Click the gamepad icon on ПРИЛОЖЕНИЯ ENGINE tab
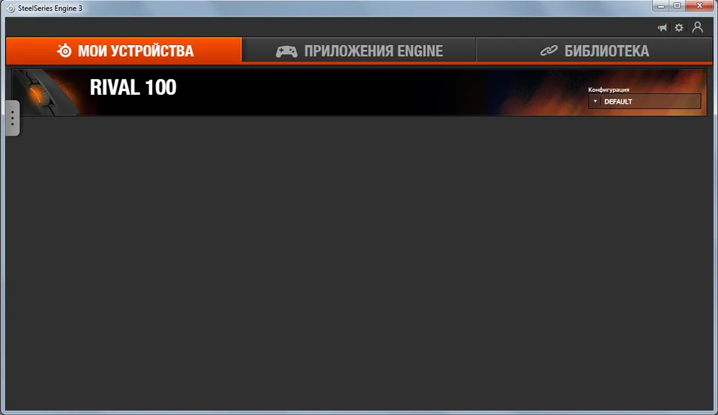Screen dimensions: 718x415 point(286,51)
